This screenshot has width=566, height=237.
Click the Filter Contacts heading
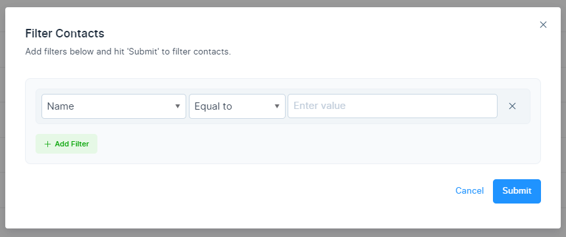pos(64,33)
